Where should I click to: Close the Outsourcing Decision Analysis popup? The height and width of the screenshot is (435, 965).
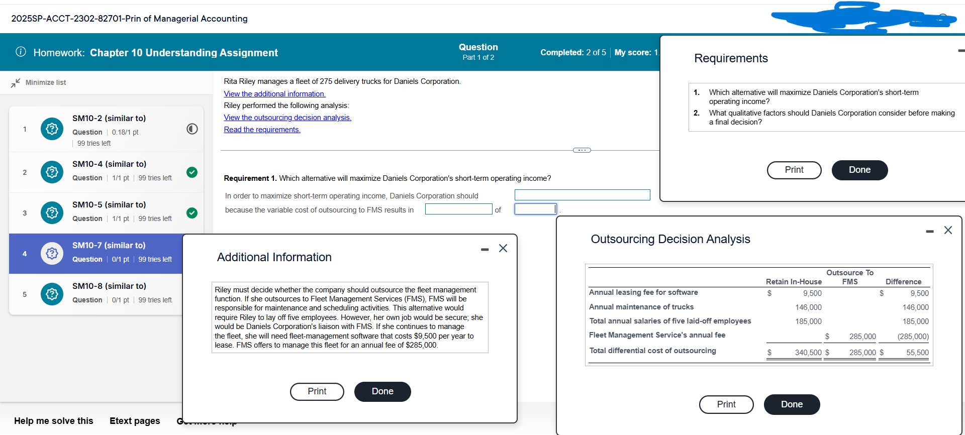[x=948, y=230]
